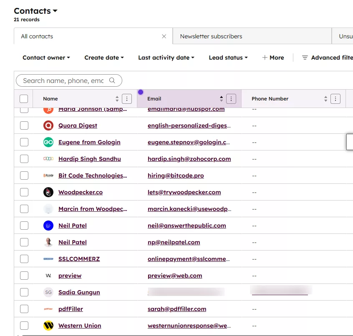Screen dimensions: 353x336
Task: Open the Lead status dropdown
Action: [228, 58]
